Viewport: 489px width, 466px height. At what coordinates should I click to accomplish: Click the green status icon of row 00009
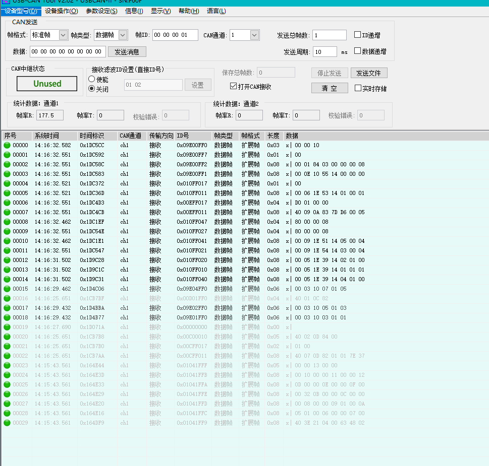[x=7, y=231]
